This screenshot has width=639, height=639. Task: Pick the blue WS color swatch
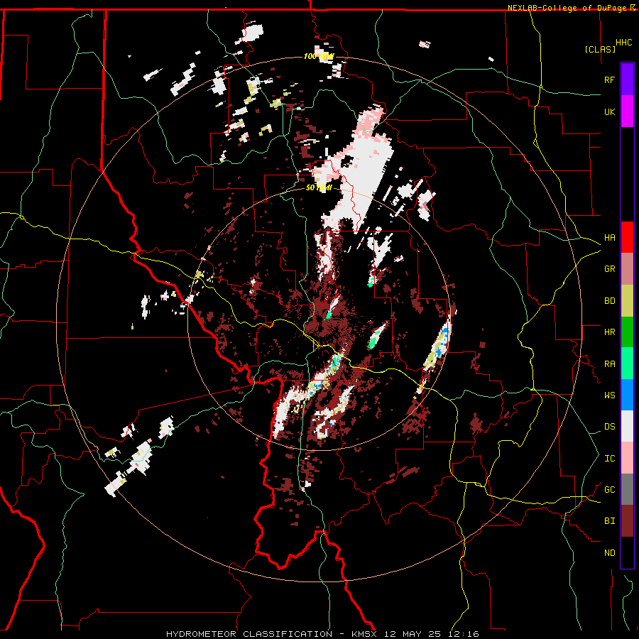click(x=627, y=395)
